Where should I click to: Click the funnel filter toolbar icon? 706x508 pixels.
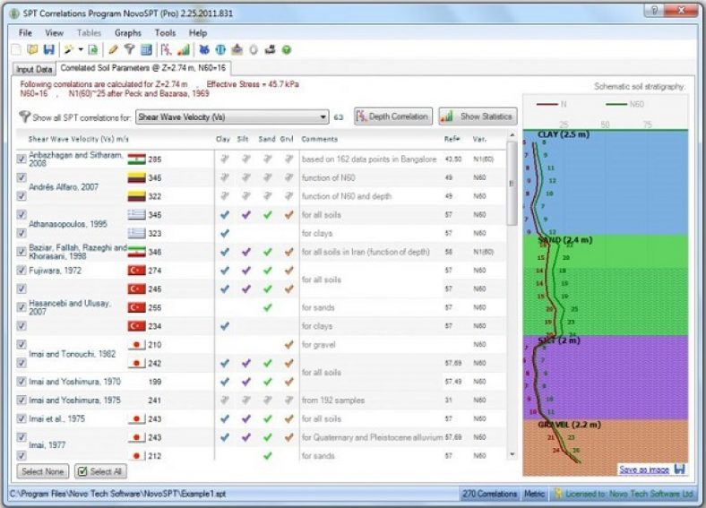tap(130, 50)
